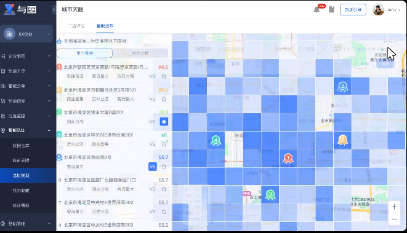407x233 pixels.
Task: Favorite the rank 1 望京西路 entry
Action: click(164, 76)
